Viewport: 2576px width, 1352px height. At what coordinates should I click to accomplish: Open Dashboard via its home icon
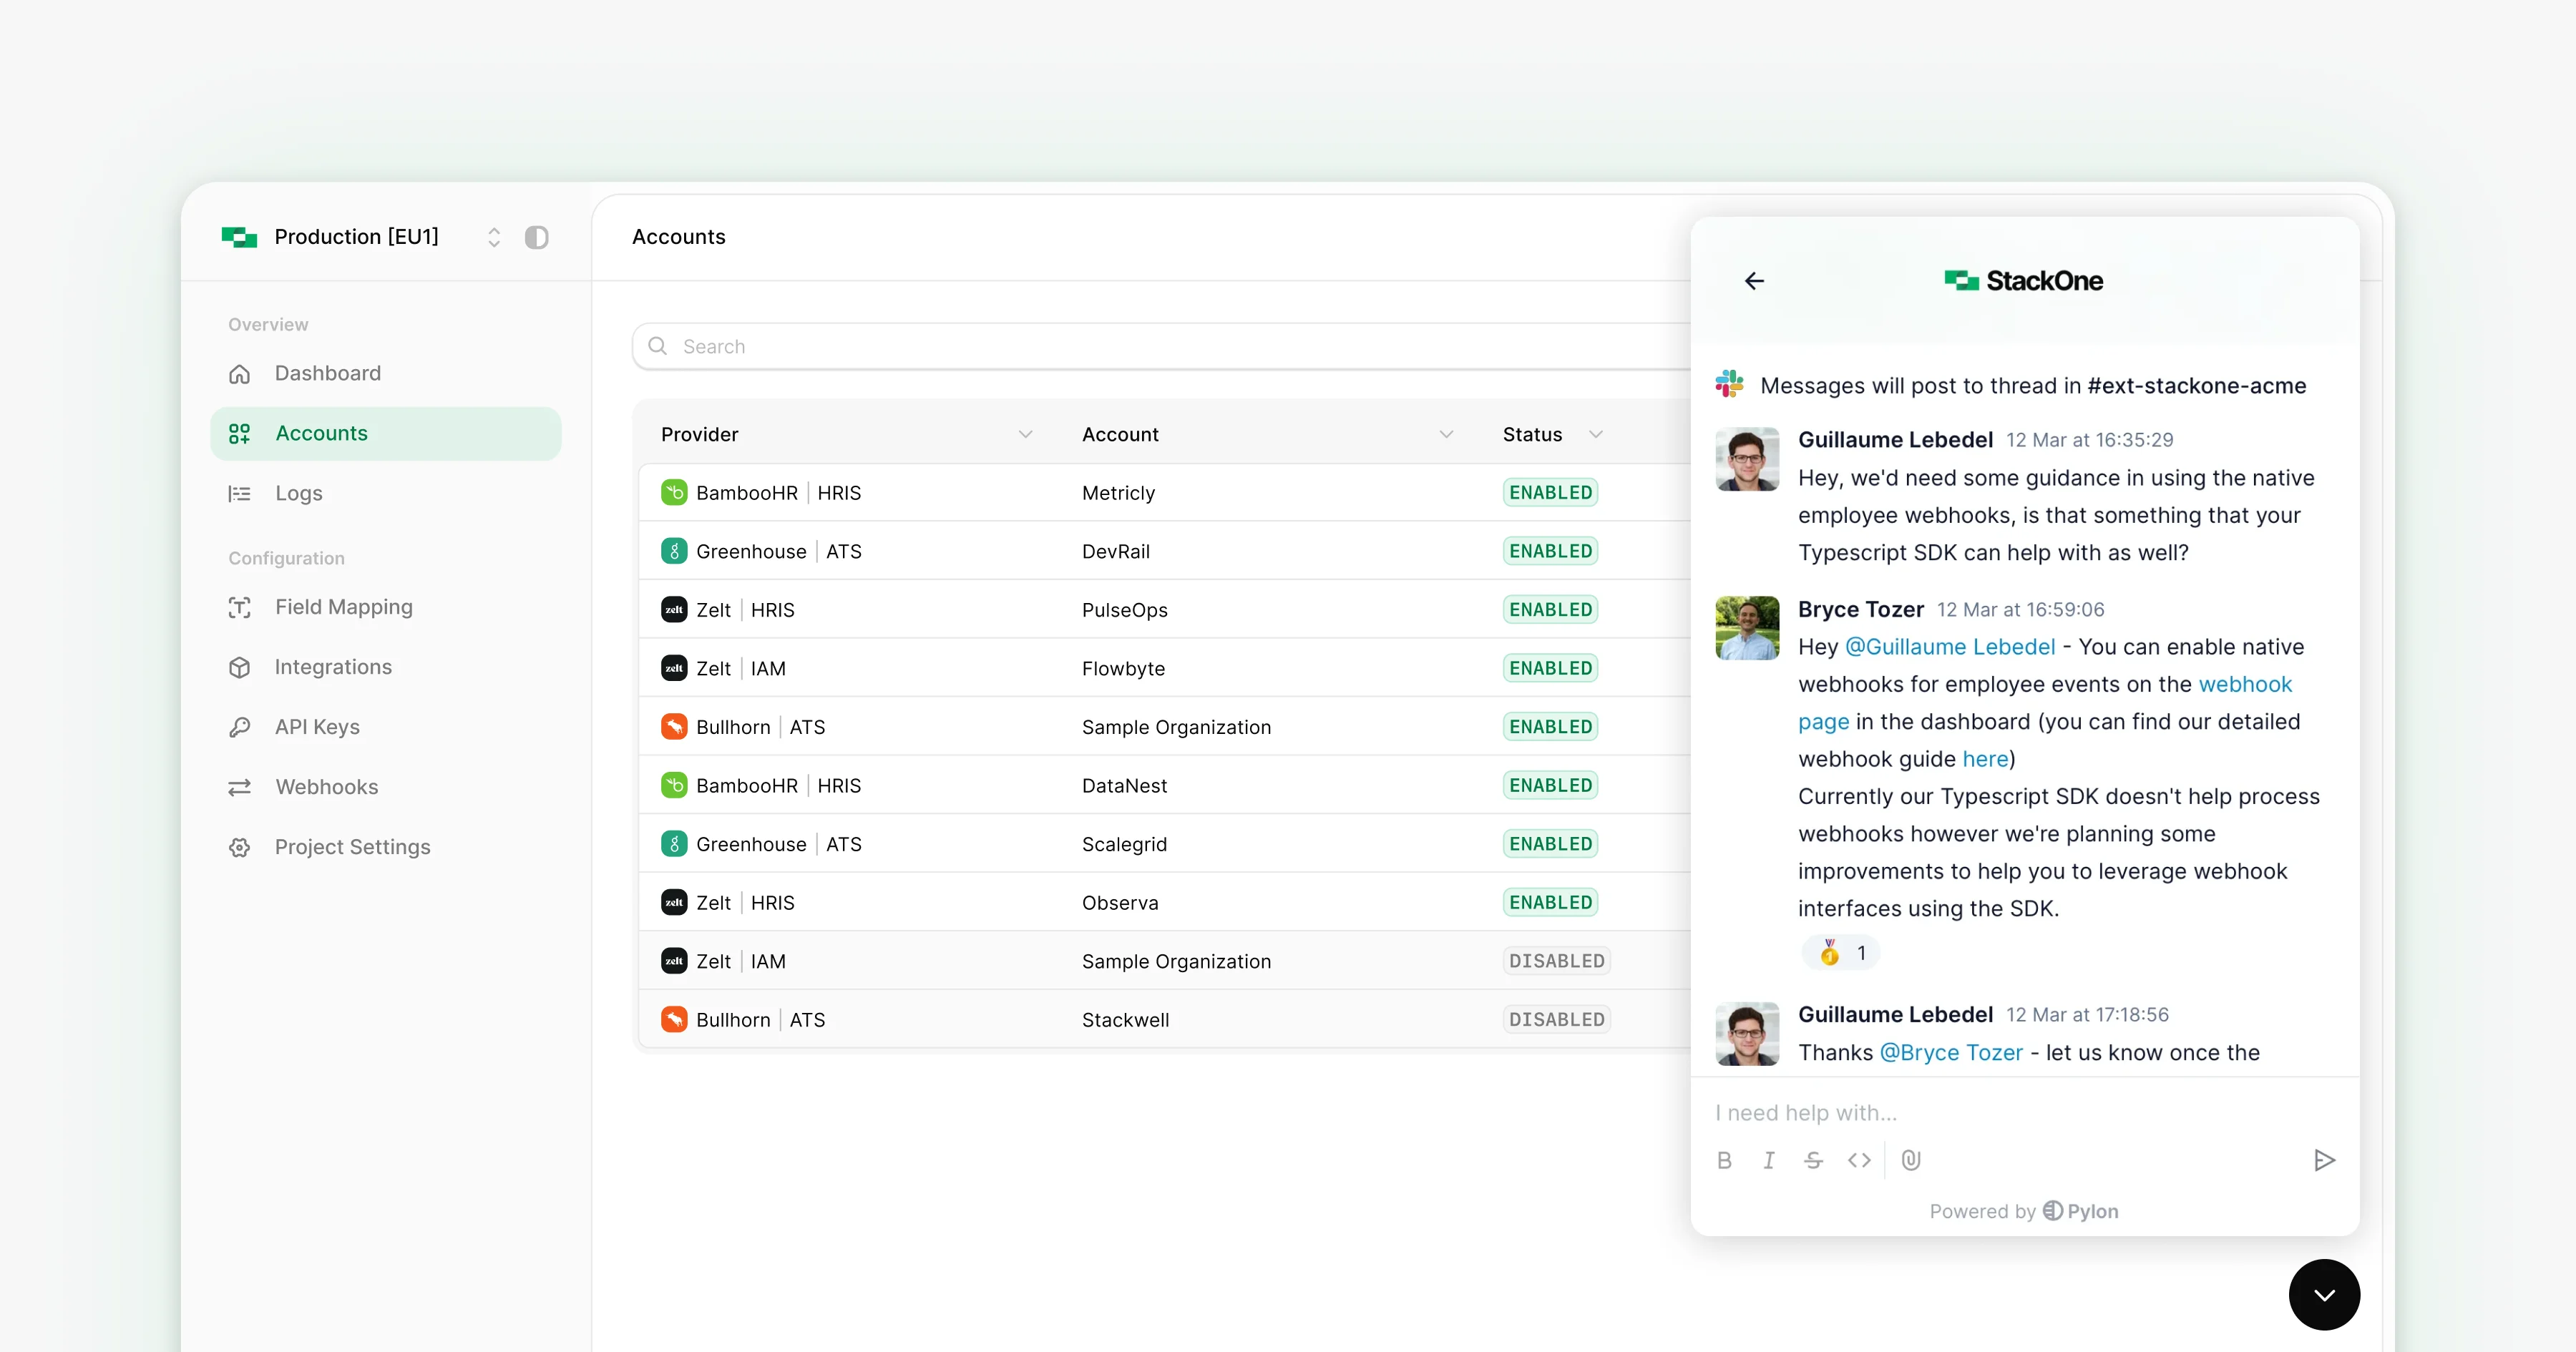pyautogui.click(x=240, y=373)
